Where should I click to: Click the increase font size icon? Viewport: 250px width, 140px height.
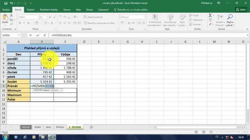click(x=50, y=17)
